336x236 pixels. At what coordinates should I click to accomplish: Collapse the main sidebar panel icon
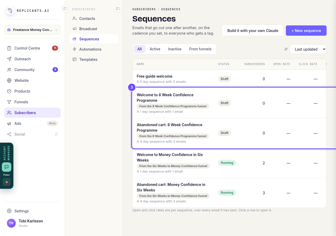coord(65,8)
